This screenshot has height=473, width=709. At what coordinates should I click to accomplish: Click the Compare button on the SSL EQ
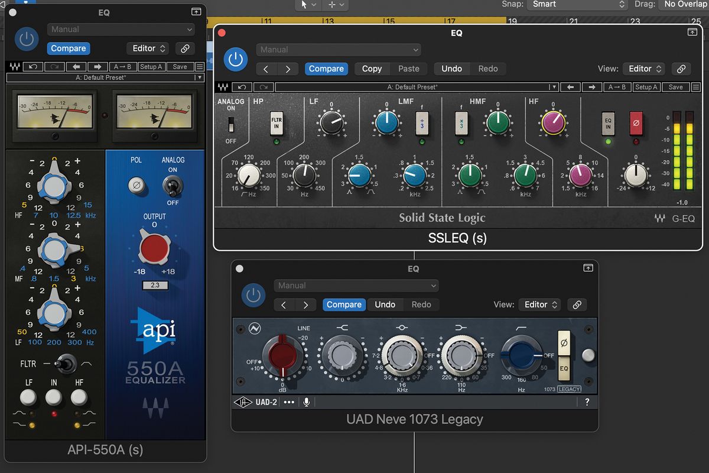point(326,69)
